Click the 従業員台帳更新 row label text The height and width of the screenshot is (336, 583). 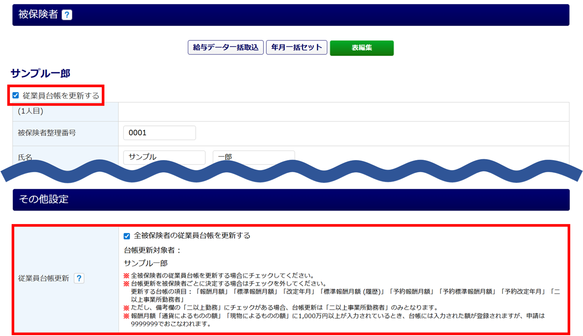click(x=44, y=278)
